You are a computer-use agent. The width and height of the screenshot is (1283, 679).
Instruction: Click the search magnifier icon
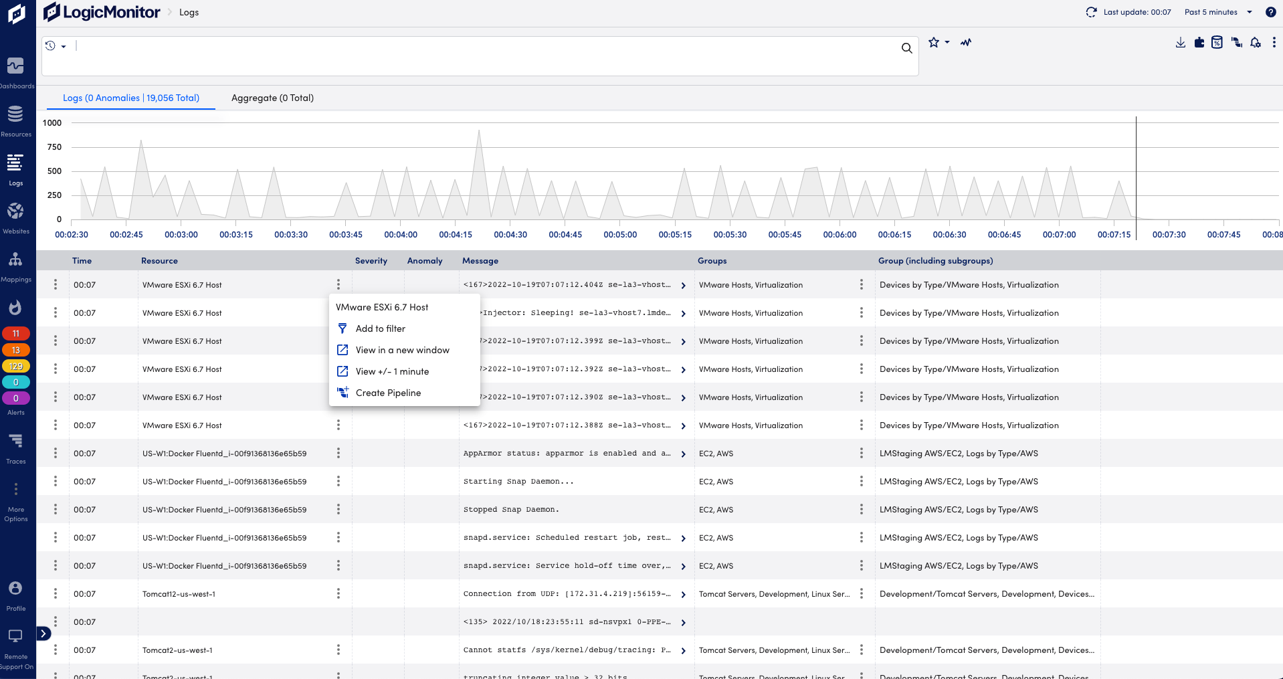(906, 48)
